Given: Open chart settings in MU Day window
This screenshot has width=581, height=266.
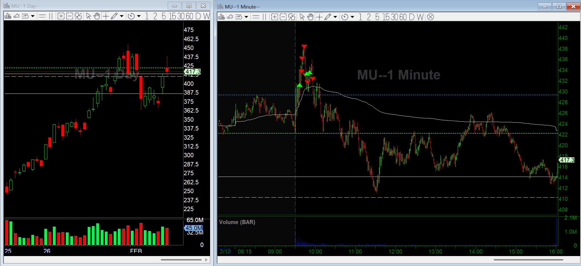Looking at the screenshot, I should click(x=8, y=16).
